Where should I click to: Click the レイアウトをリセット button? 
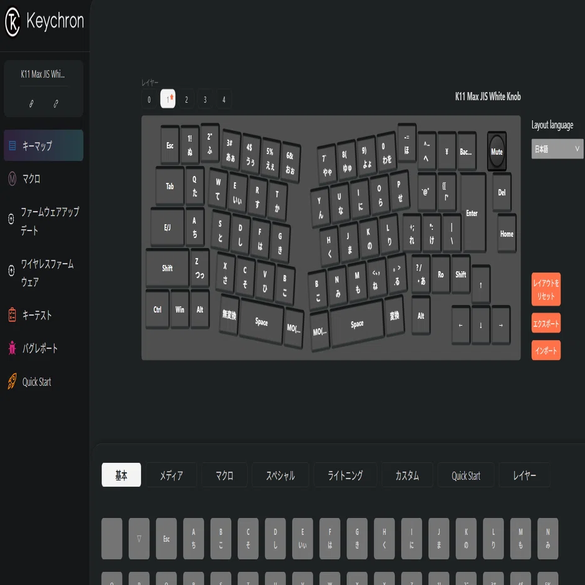click(546, 289)
